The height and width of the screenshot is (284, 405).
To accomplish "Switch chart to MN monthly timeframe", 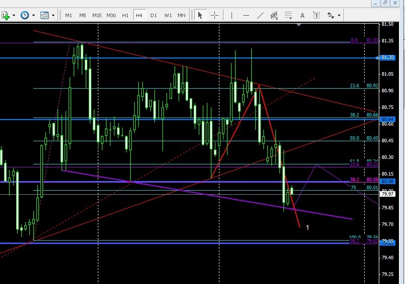I will click(182, 16).
